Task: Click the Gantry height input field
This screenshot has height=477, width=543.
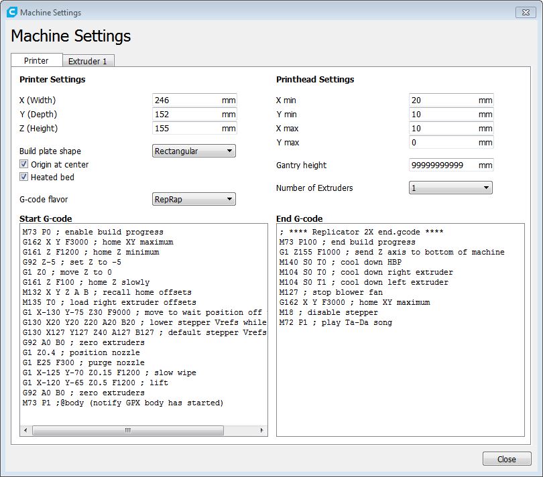Action: pyautogui.click(x=442, y=165)
